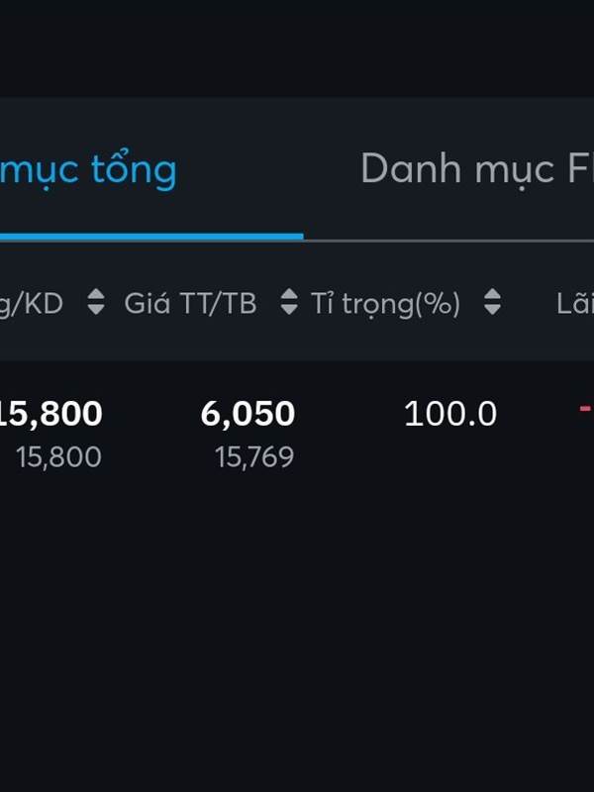
Task: Click up arrow of Tỉ trọng(%) sort icon
Action: (492, 294)
